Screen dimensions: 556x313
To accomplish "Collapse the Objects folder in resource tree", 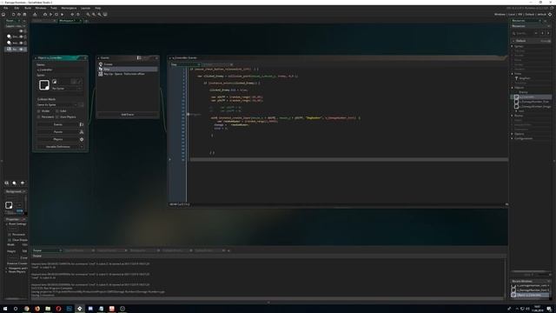I will 512,88.
